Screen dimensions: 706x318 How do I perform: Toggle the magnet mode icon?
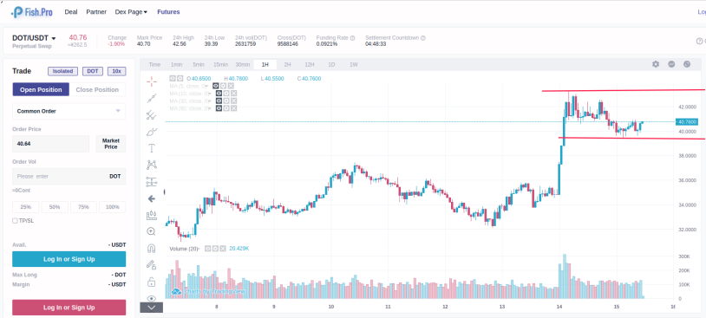(x=152, y=249)
